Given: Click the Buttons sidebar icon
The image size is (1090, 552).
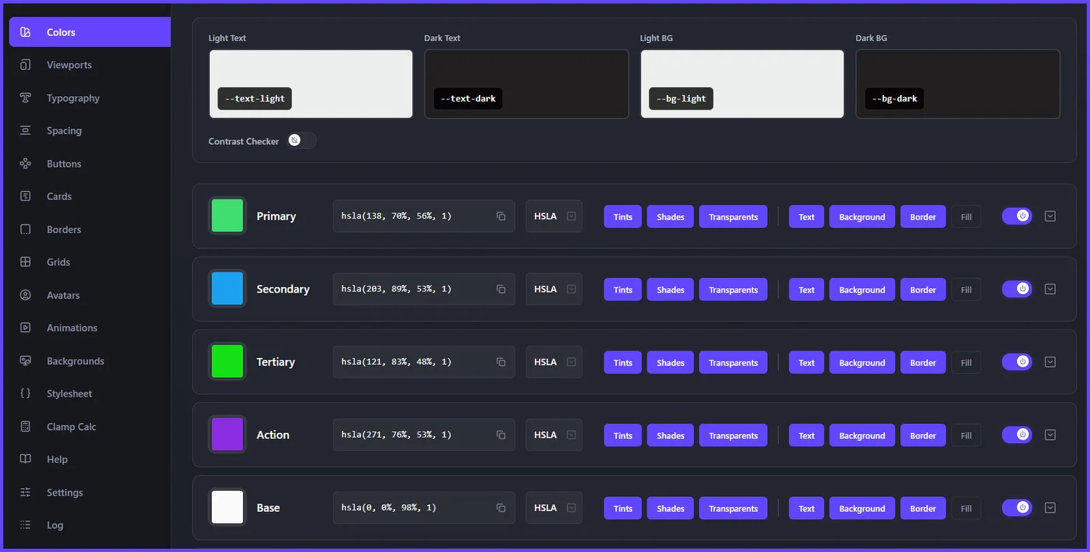Looking at the screenshot, I should (x=25, y=163).
